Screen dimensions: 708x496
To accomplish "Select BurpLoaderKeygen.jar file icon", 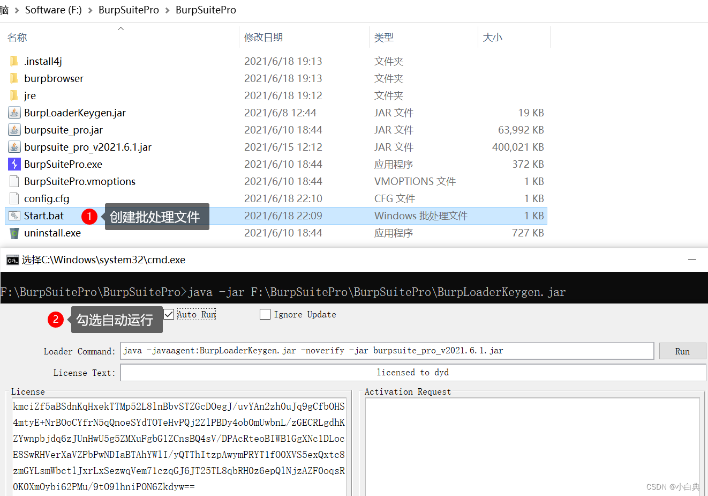I will (14, 113).
